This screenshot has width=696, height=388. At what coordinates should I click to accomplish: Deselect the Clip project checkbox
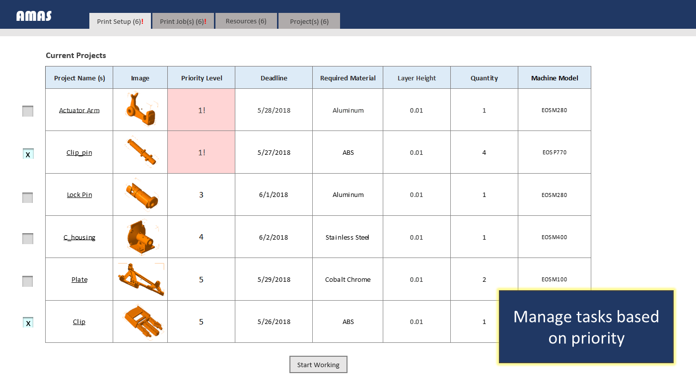click(x=28, y=323)
